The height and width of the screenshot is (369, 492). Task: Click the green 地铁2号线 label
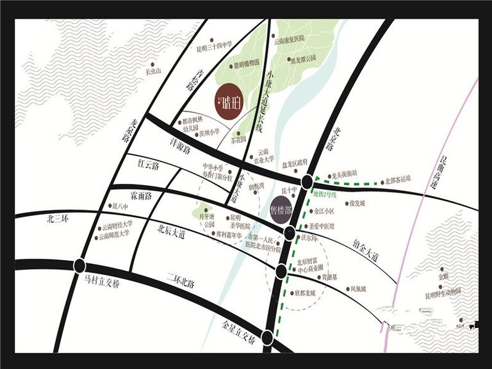coord(329,192)
